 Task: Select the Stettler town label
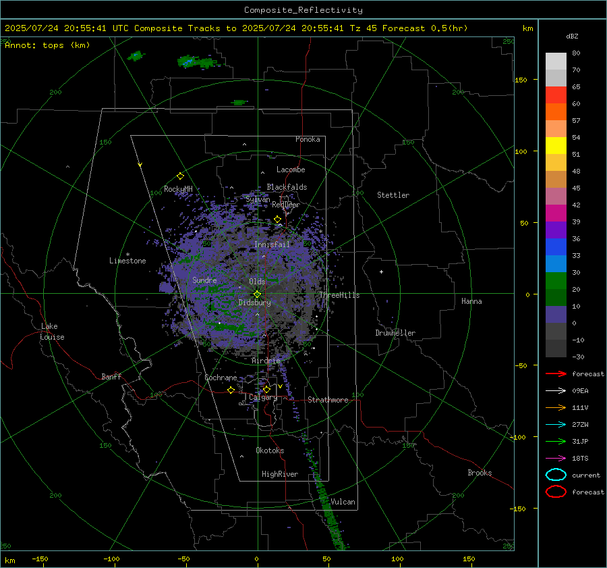393,195
